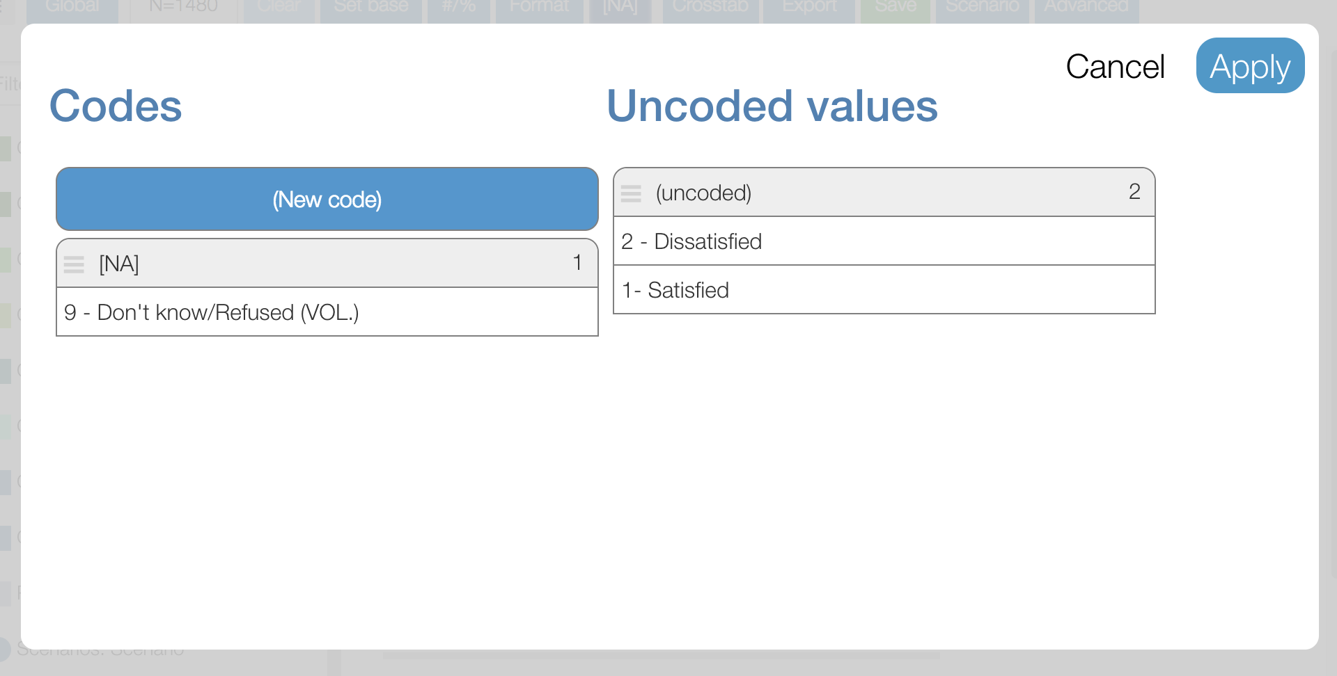Click the drag handle icon beside [NA]
This screenshot has height=676, width=1337.
pyautogui.click(x=74, y=264)
